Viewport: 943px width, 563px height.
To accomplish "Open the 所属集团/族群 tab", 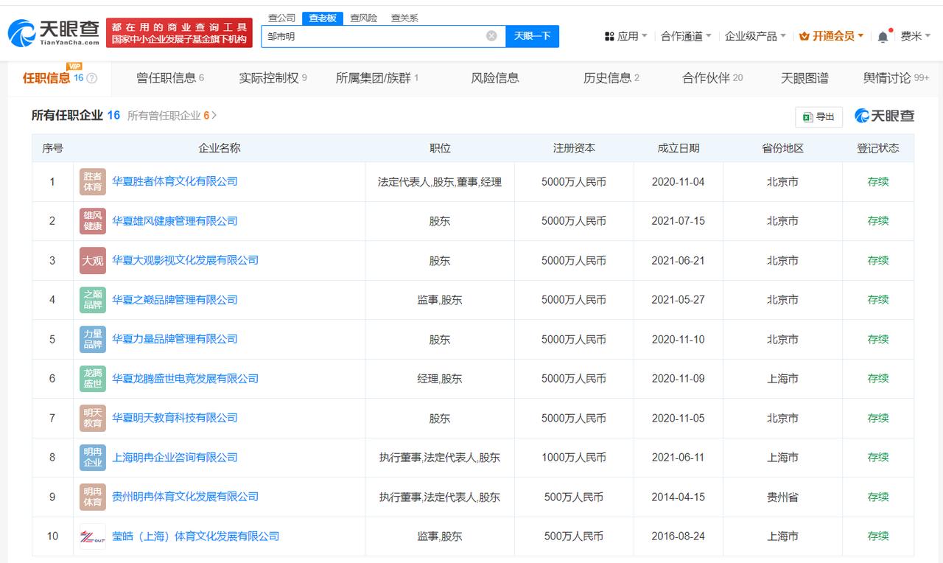I will pos(376,78).
